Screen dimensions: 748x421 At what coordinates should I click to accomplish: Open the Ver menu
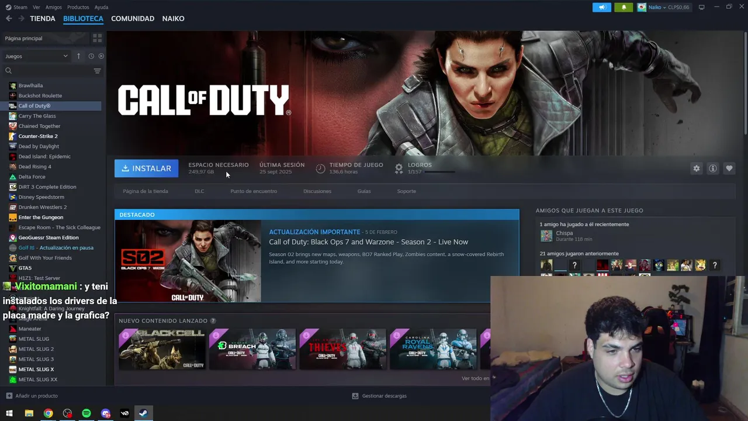click(36, 7)
